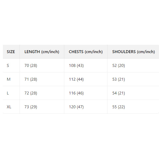Select the 53 (21) shoulders value
Viewport: 159px width, 159px height.
pos(119,79)
